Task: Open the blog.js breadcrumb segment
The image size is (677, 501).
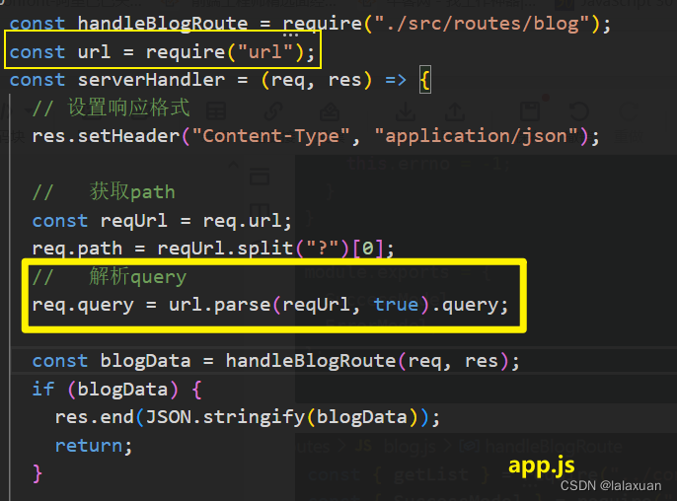Action: point(410,446)
